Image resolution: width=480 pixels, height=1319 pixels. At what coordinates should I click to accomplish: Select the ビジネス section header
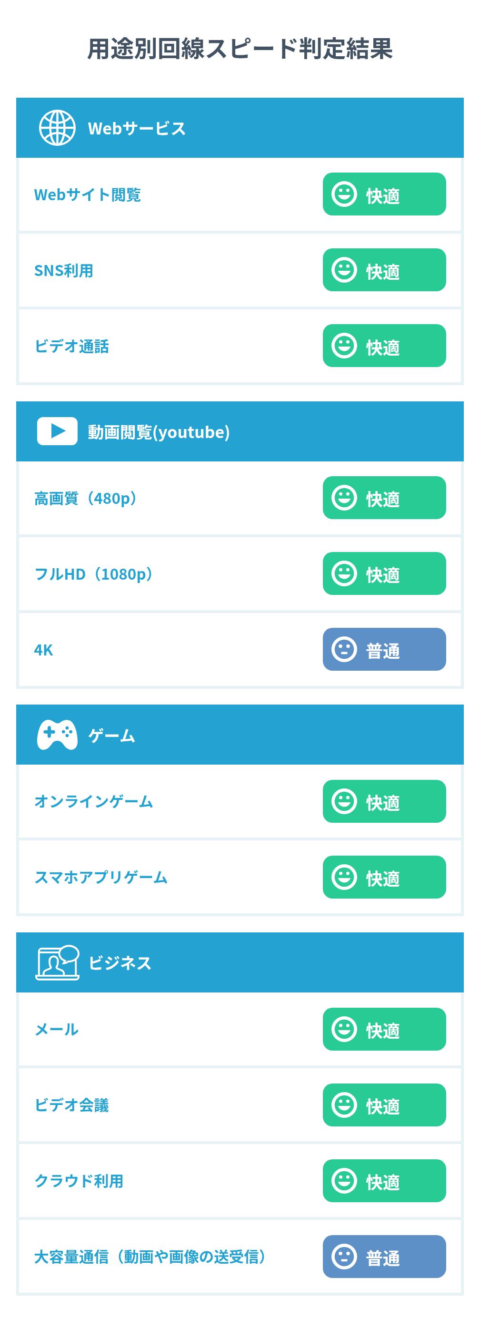click(240, 962)
